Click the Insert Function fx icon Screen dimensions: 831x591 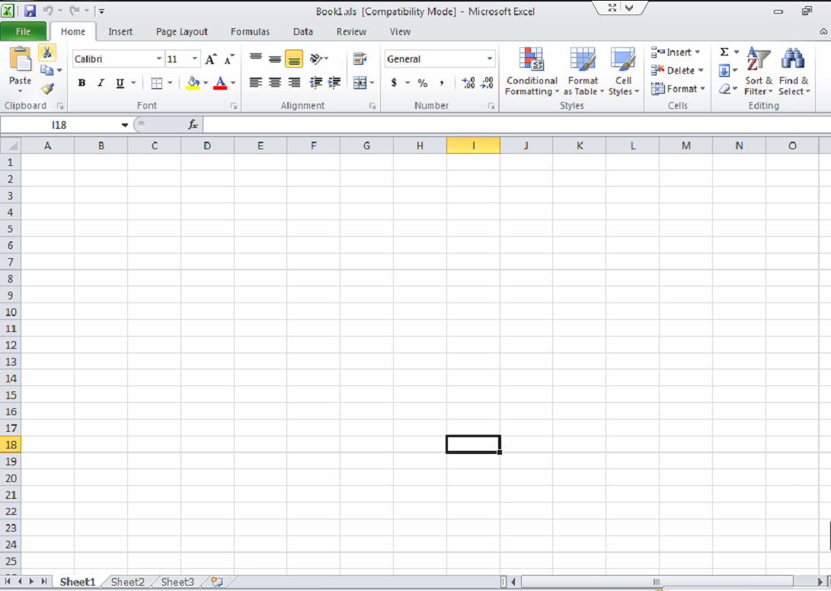click(193, 125)
